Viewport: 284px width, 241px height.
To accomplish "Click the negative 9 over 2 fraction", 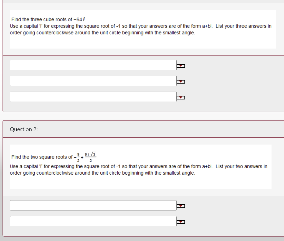I will point(77,157).
